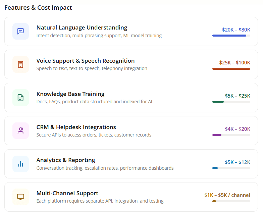Click the Conversation tracking description line

[105, 168]
